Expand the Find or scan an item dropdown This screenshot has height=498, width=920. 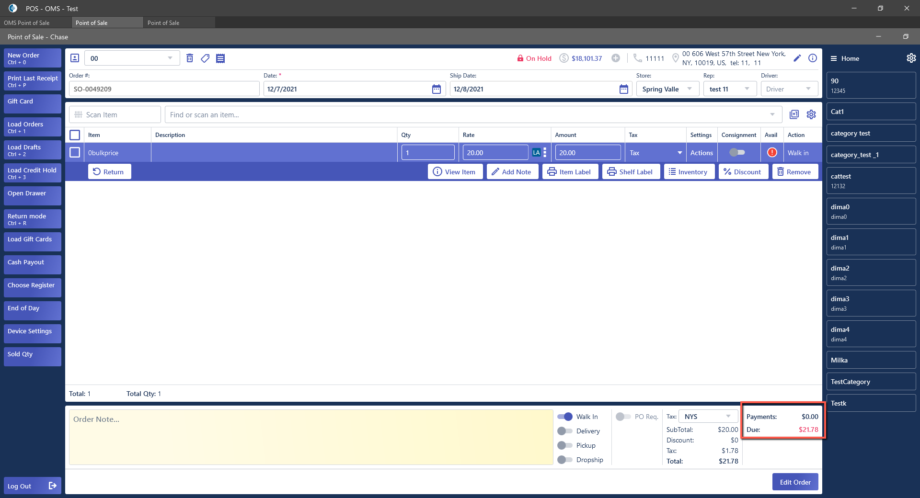point(772,114)
